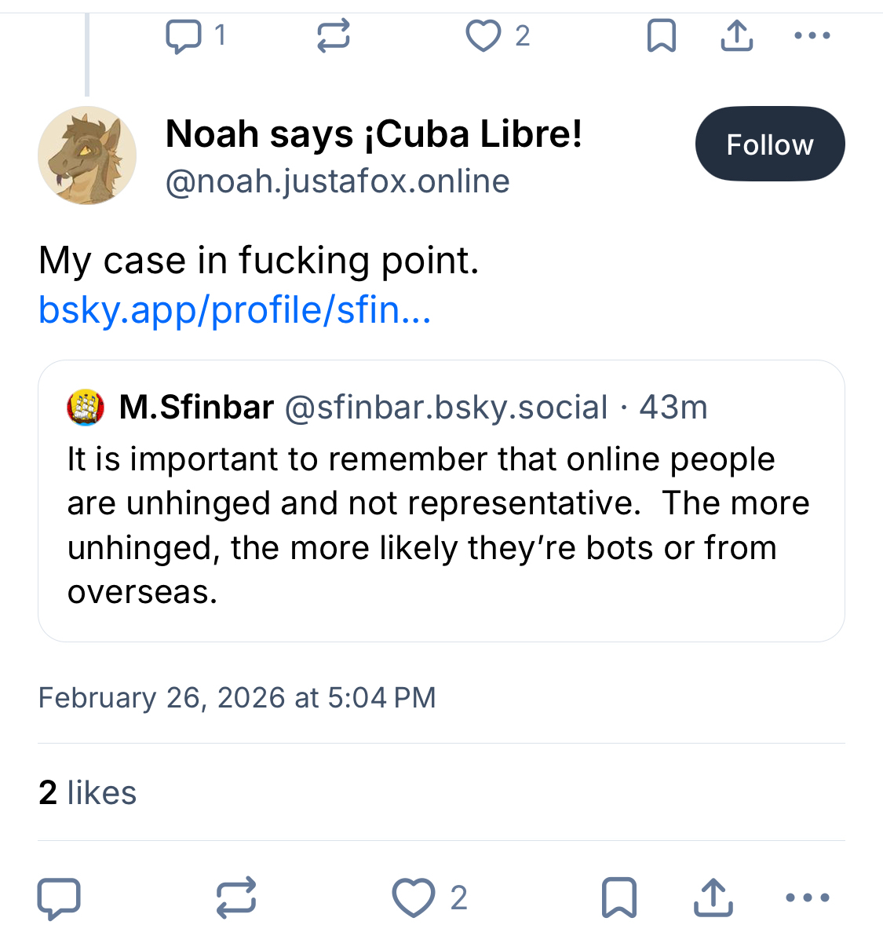Open more options on Noah's post

807,898
